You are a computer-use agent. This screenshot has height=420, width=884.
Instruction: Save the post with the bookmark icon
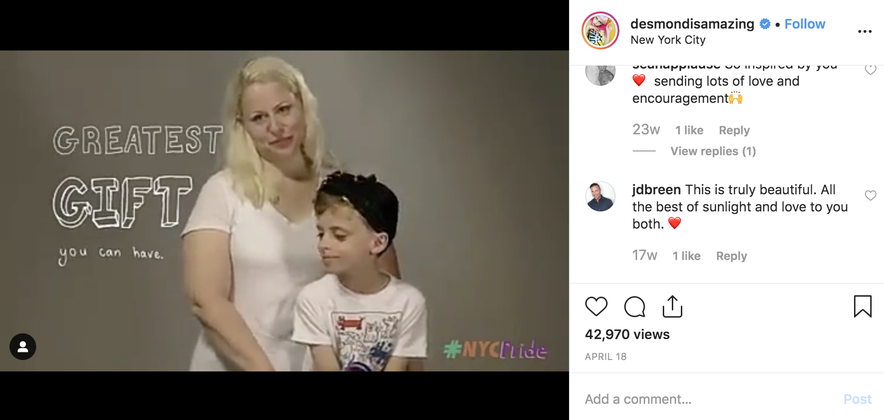coord(863,306)
